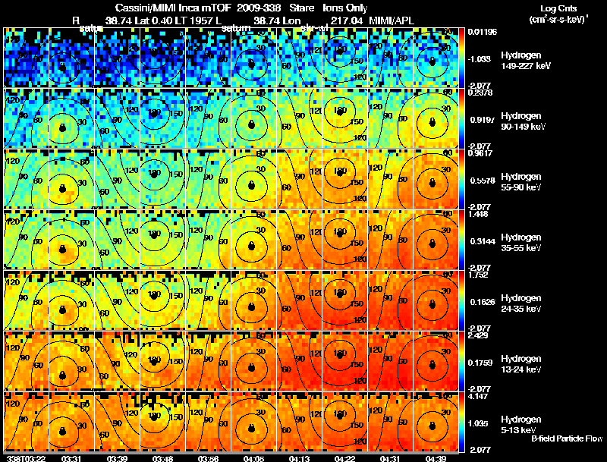
Task: Open the 149-227 keV panel at 04:39
Action: coord(436,58)
